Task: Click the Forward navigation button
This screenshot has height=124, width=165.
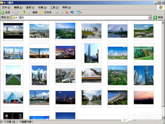Action: pyautogui.click(x=16, y=12)
